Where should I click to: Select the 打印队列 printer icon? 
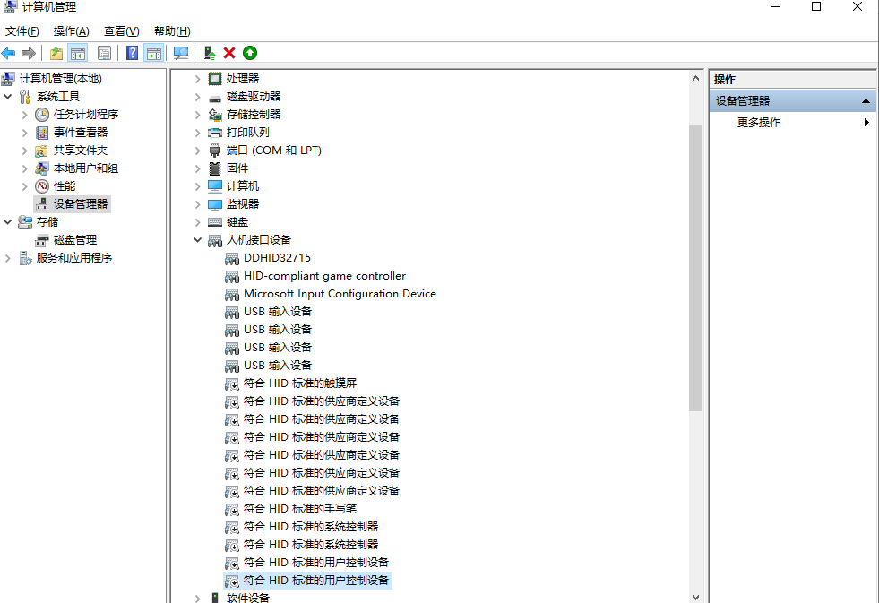[x=215, y=133]
